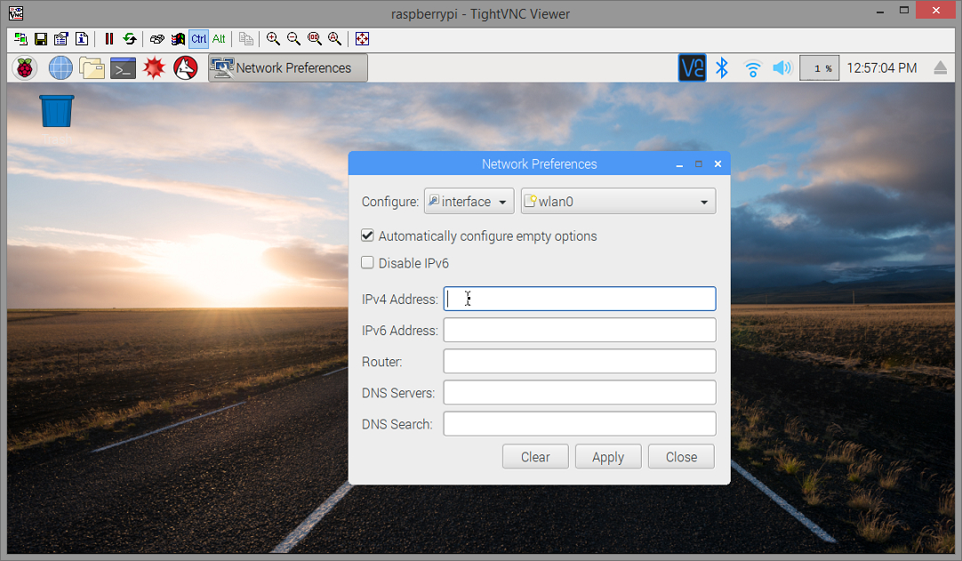Open VNC server tray icon
This screenshot has height=561, width=962.
tap(692, 68)
